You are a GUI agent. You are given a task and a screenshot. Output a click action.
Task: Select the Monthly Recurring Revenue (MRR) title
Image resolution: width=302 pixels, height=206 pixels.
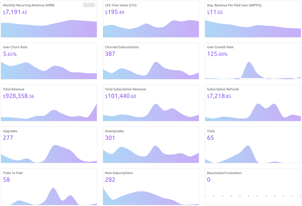29,5
